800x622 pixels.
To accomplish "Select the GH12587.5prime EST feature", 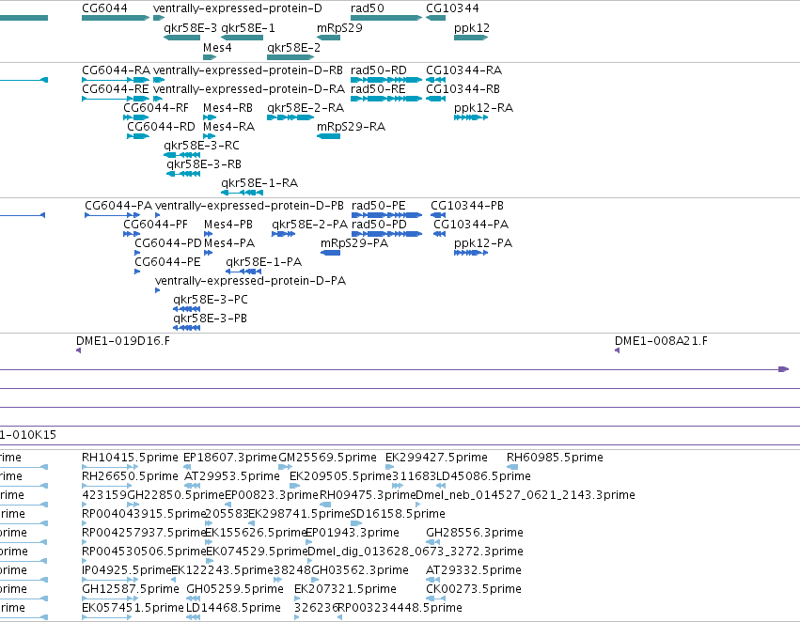I will [110, 599].
